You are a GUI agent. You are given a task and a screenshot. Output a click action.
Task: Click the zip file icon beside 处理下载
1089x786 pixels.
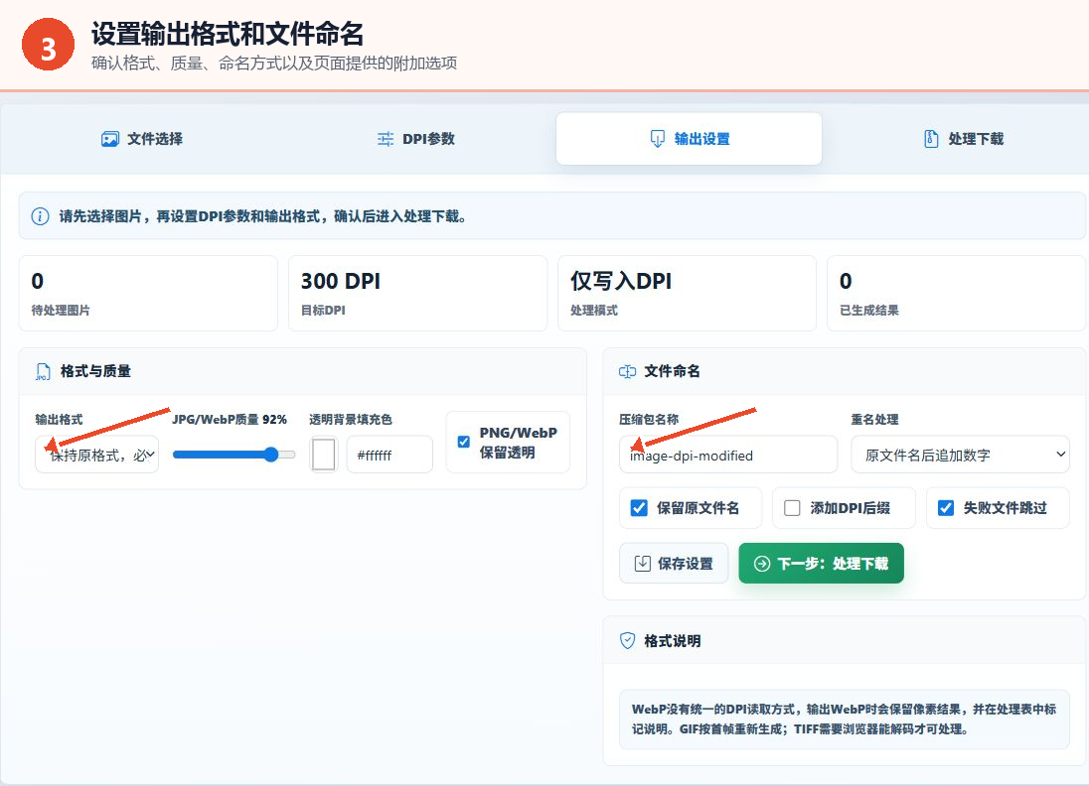(x=931, y=139)
